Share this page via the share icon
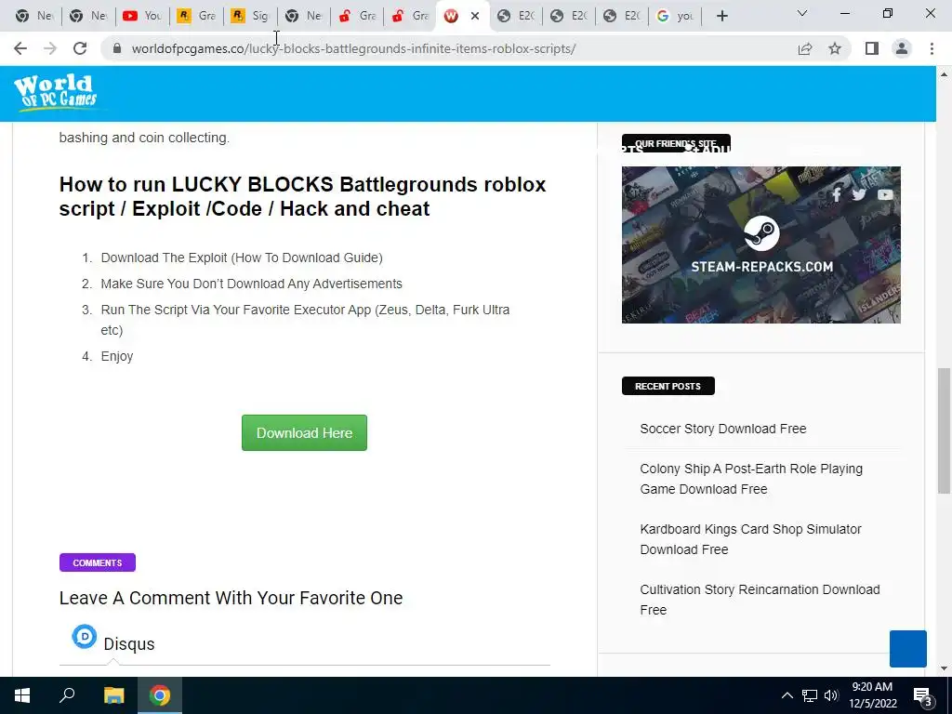Viewport: 952px width, 714px height. click(x=805, y=48)
